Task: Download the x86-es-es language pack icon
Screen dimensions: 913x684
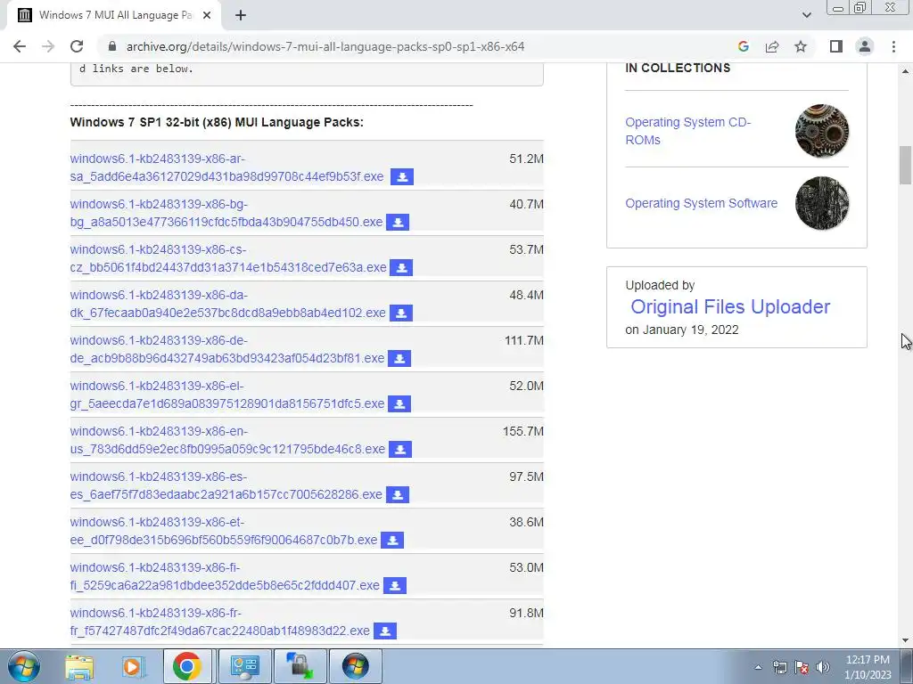Action: click(x=398, y=494)
